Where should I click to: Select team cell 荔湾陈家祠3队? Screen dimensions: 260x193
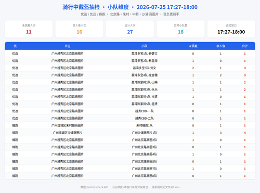coord(145,89)
